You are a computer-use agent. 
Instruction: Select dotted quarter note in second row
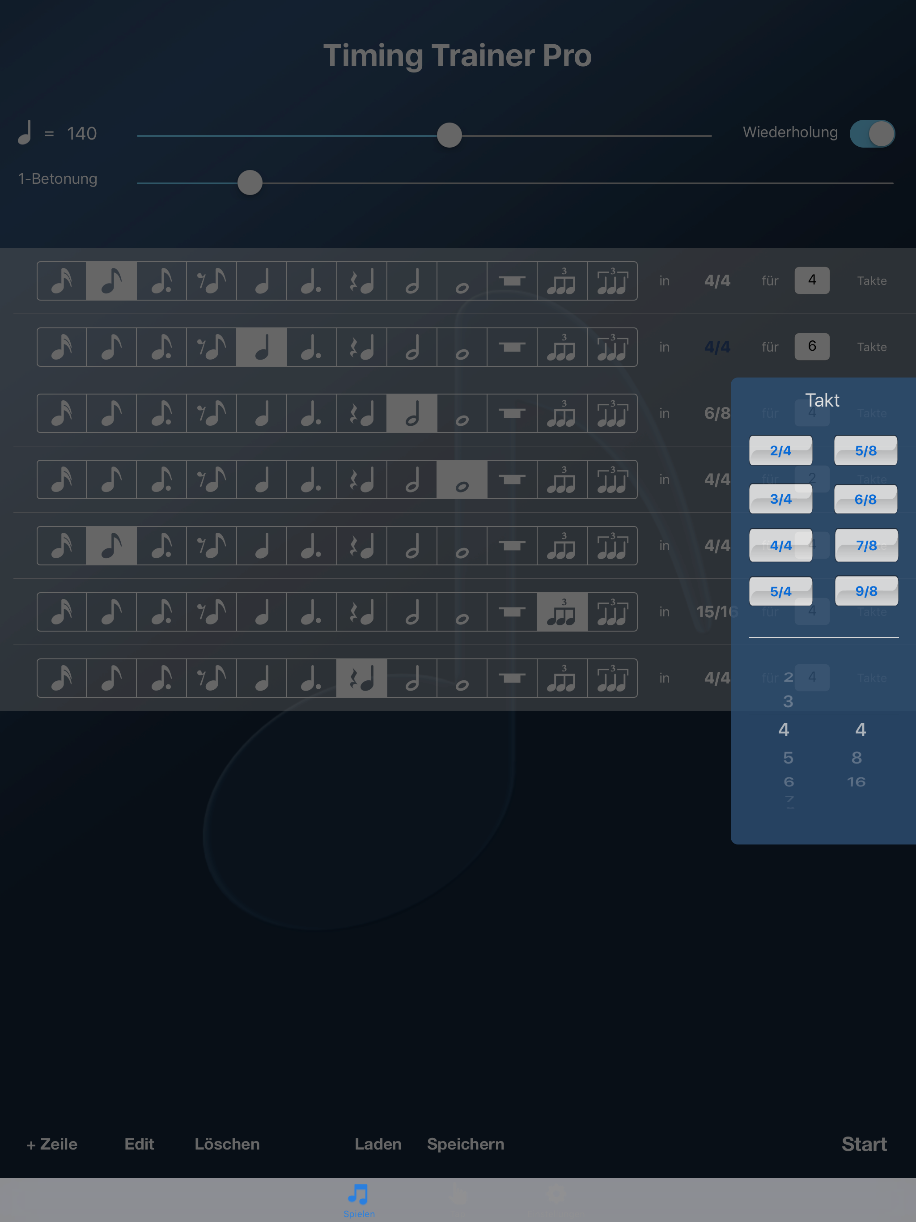(312, 347)
